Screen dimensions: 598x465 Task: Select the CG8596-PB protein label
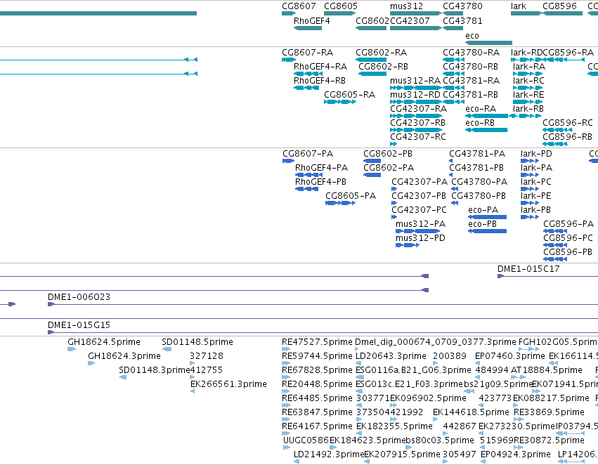tap(568, 253)
